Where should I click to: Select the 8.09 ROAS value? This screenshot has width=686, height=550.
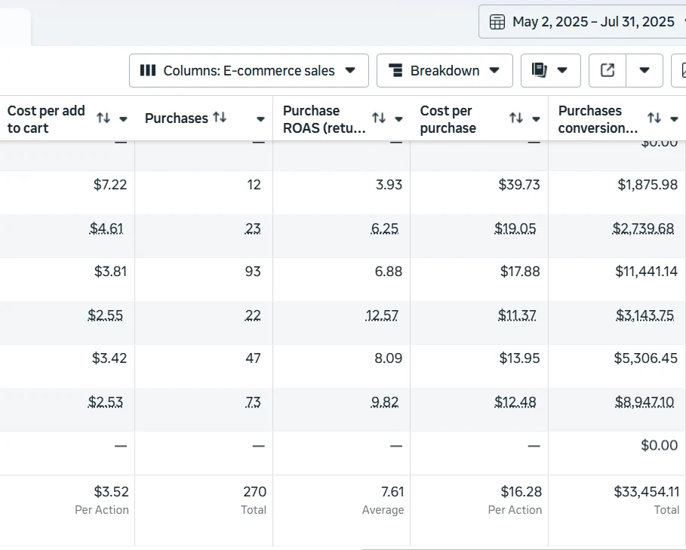pos(389,358)
